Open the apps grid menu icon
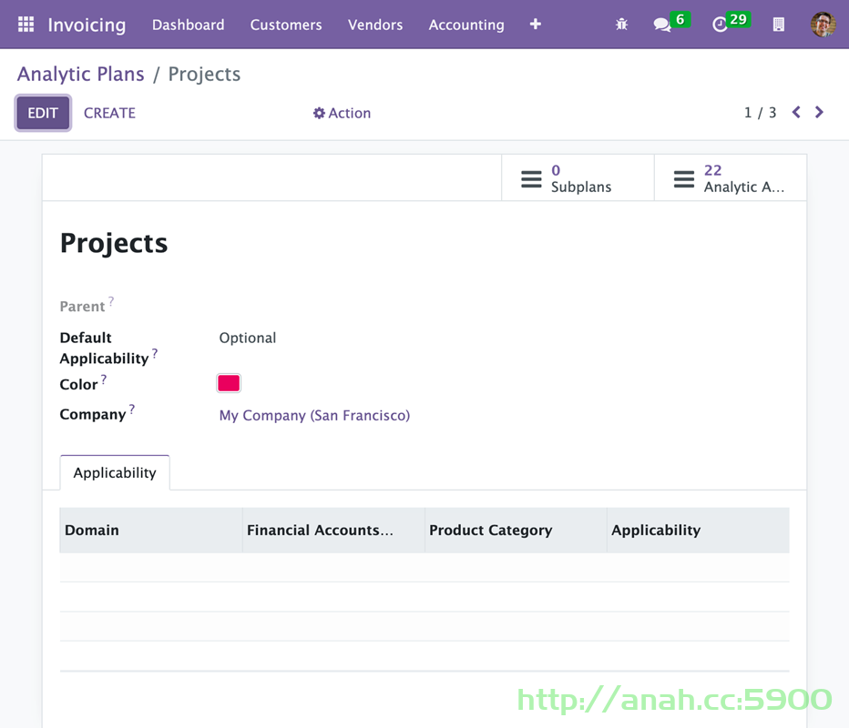Screen dimensions: 849x728 [x=26, y=25]
